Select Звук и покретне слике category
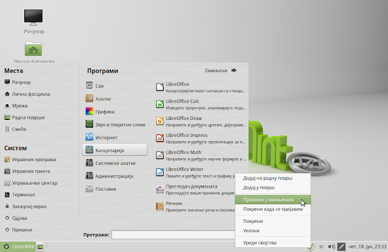The image size is (388, 252). [115, 124]
